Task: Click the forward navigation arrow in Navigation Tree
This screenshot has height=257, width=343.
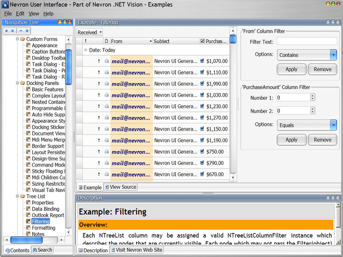Action: click(13, 30)
